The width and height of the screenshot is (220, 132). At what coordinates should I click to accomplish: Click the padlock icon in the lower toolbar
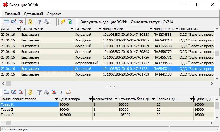pos(30,92)
